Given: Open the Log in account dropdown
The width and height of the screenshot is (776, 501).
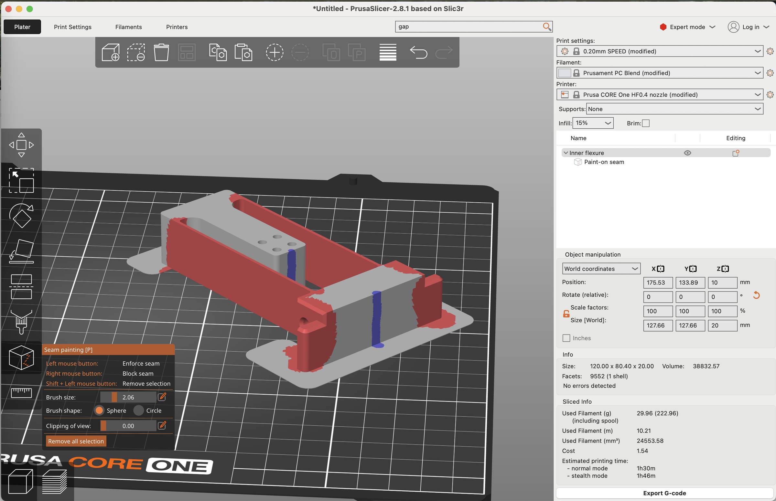Looking at the screenshot, I should tap(748, 27).
